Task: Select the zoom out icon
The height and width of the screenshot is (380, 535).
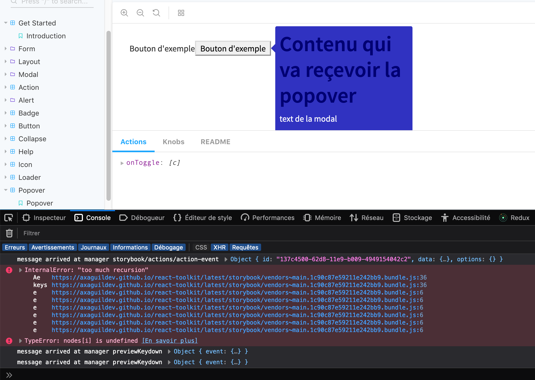Action: 140,13
